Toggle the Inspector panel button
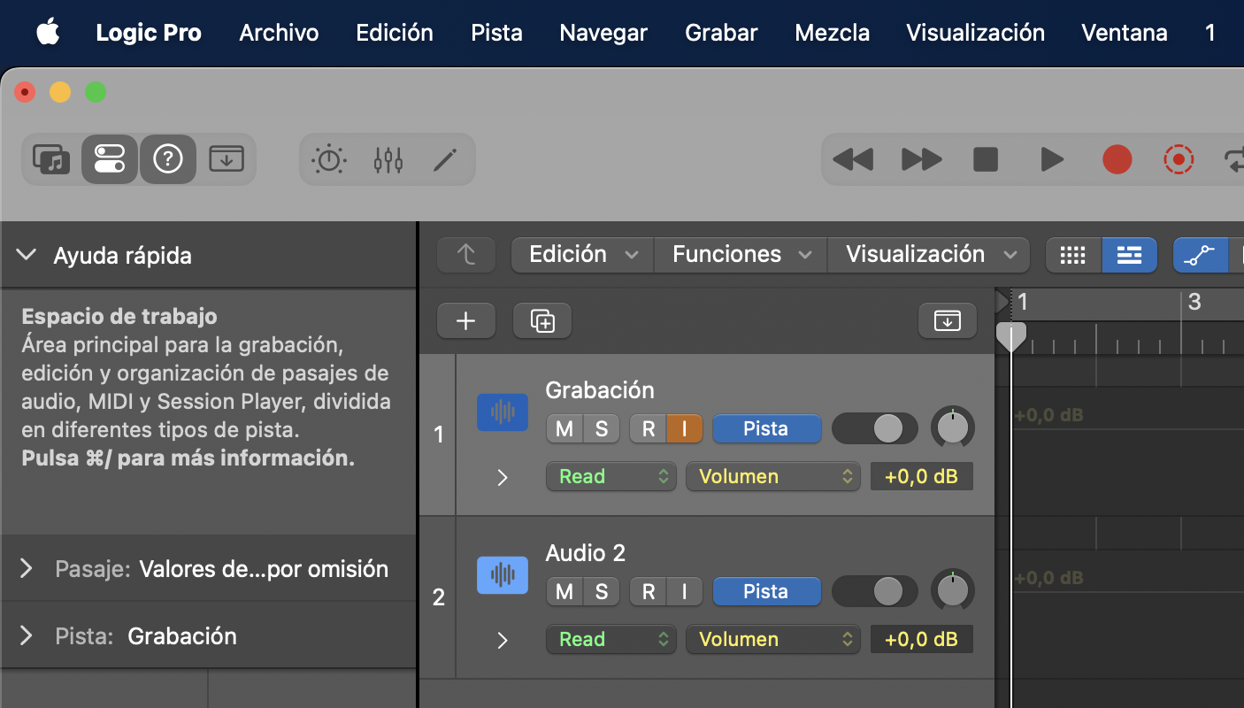This screenshot has width=1244, height=708. pos(110,159)
